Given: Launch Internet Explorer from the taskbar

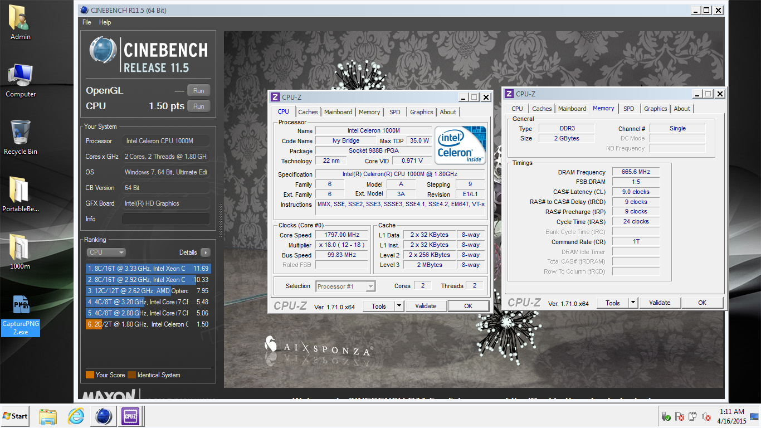Looking at the screenshot, I should pyautogui.click(x=76, y=416).
